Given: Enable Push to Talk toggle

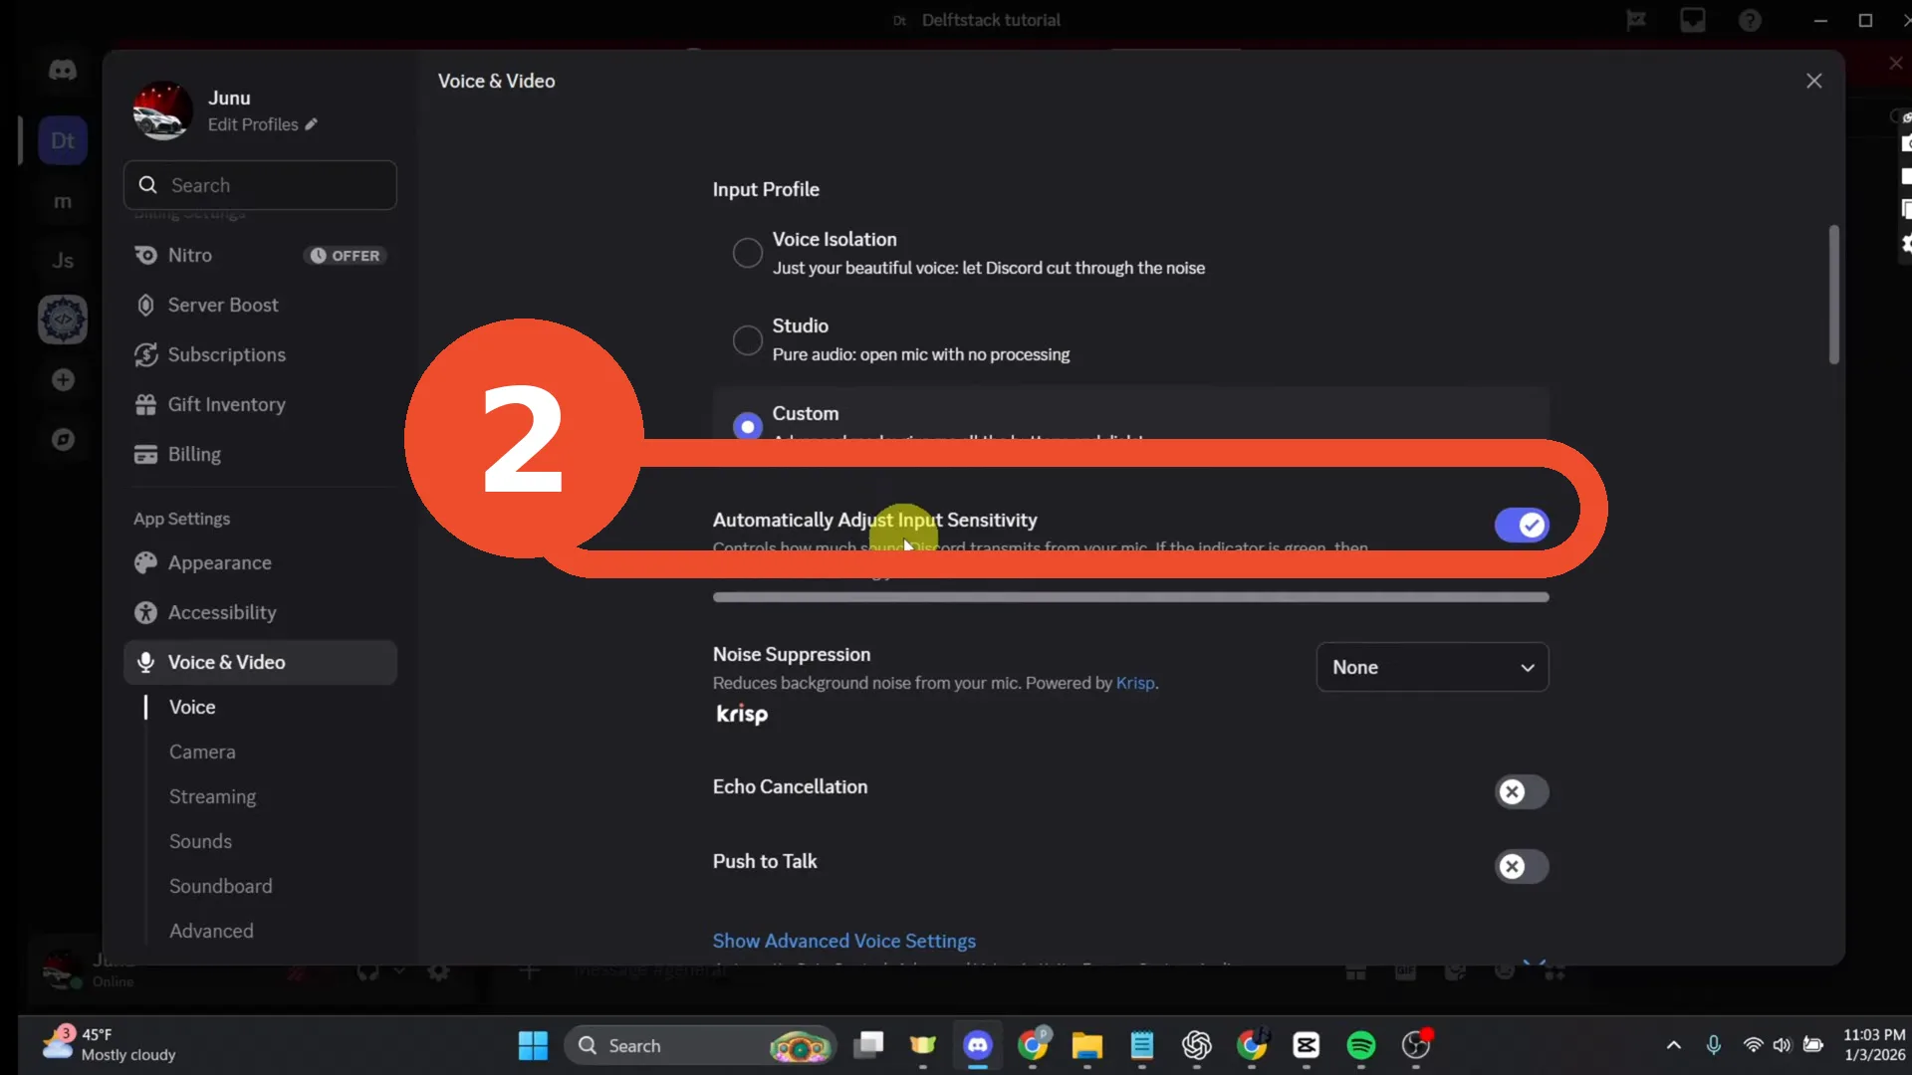Looking at the screenshot, I should (x=1521, y=866).
